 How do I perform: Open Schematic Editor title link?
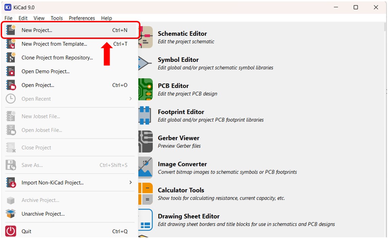(182, 33)
